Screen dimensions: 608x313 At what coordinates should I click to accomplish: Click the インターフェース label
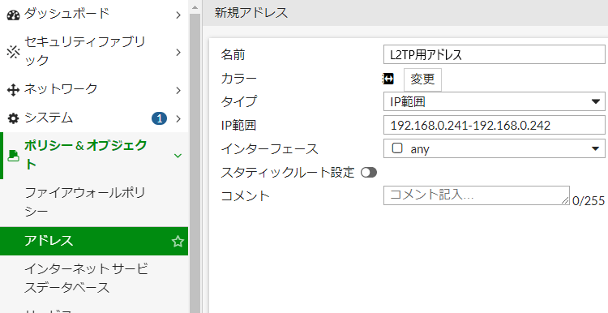[269, 149]
